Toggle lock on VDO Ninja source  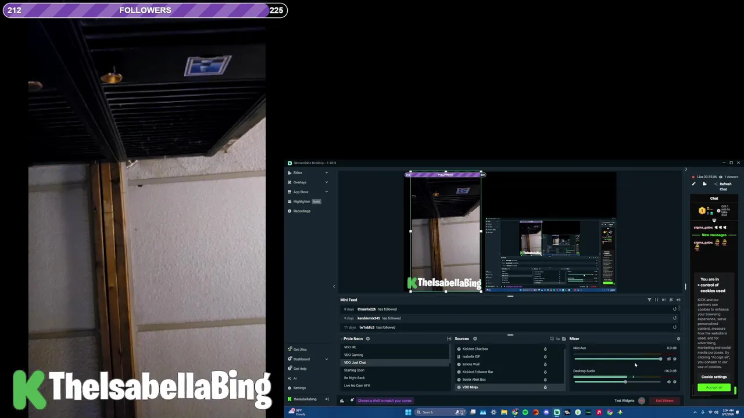(x=545, y=387)
